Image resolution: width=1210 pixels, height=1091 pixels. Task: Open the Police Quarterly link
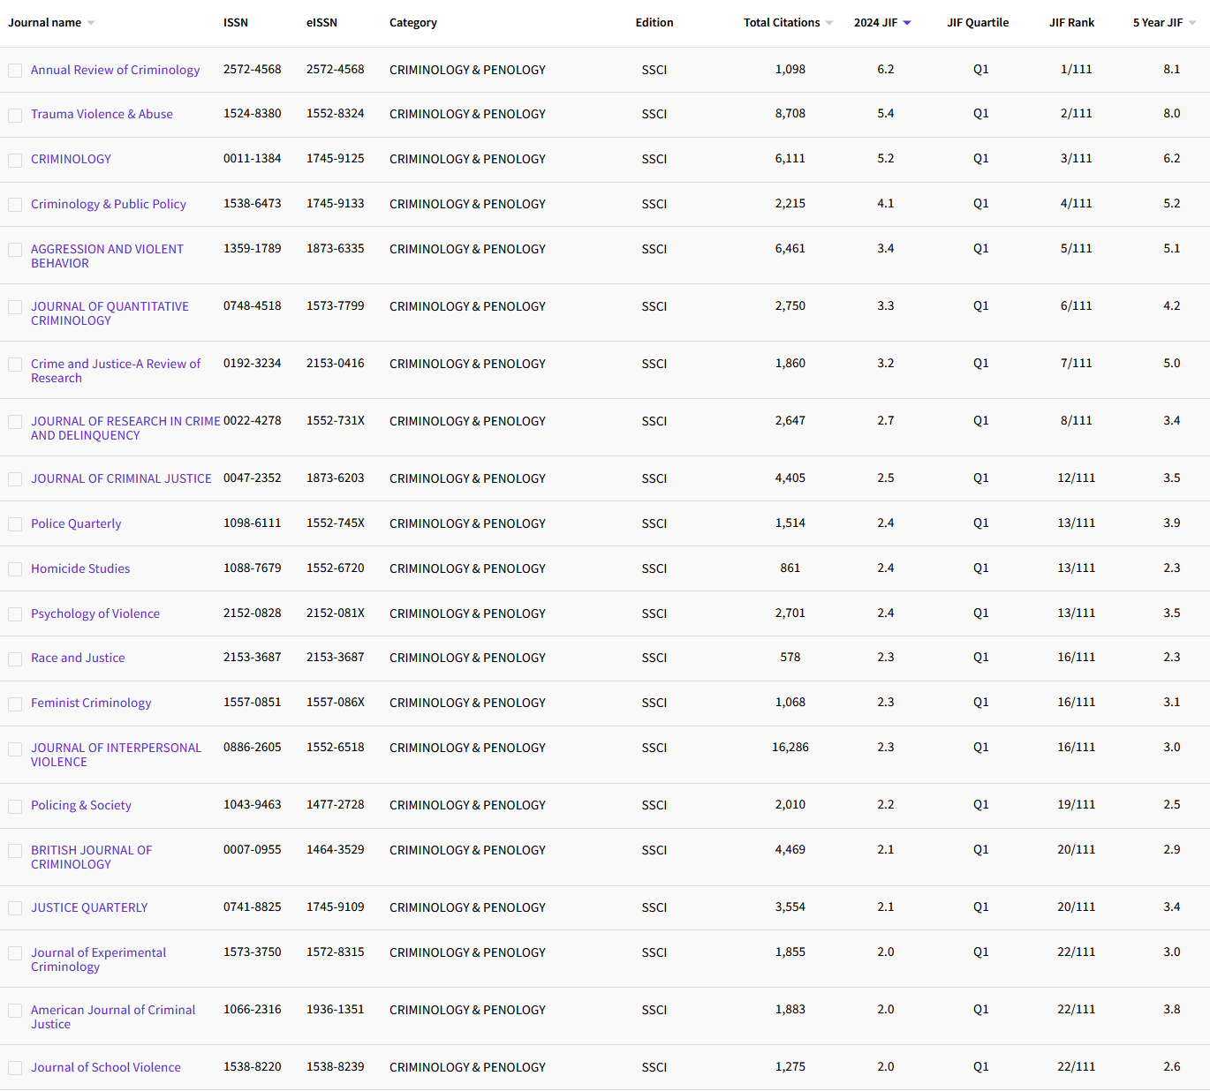76,523
